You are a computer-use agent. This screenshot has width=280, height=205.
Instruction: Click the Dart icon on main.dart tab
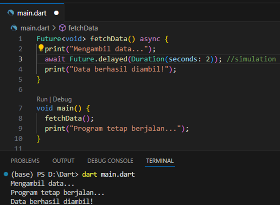11,13
